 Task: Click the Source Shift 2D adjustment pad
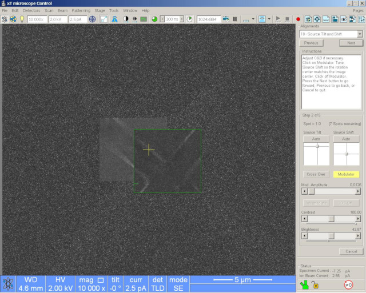[346, 154]
